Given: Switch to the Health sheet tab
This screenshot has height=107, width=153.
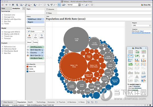Looking at the screenshot, I should [30, 102].
